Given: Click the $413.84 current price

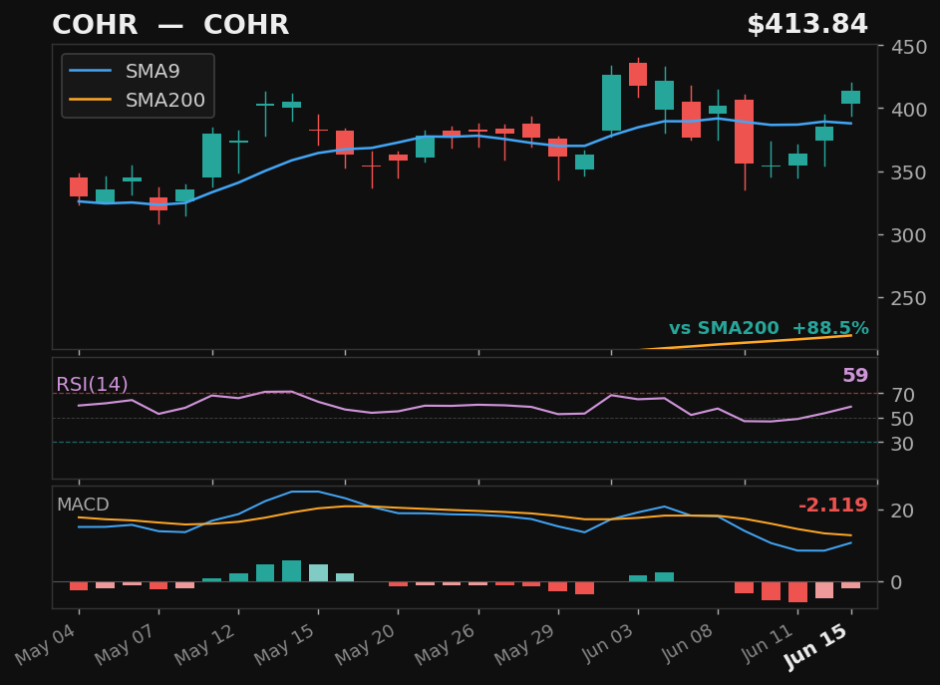Looking at the screenshot, I should tap(806, 25).
